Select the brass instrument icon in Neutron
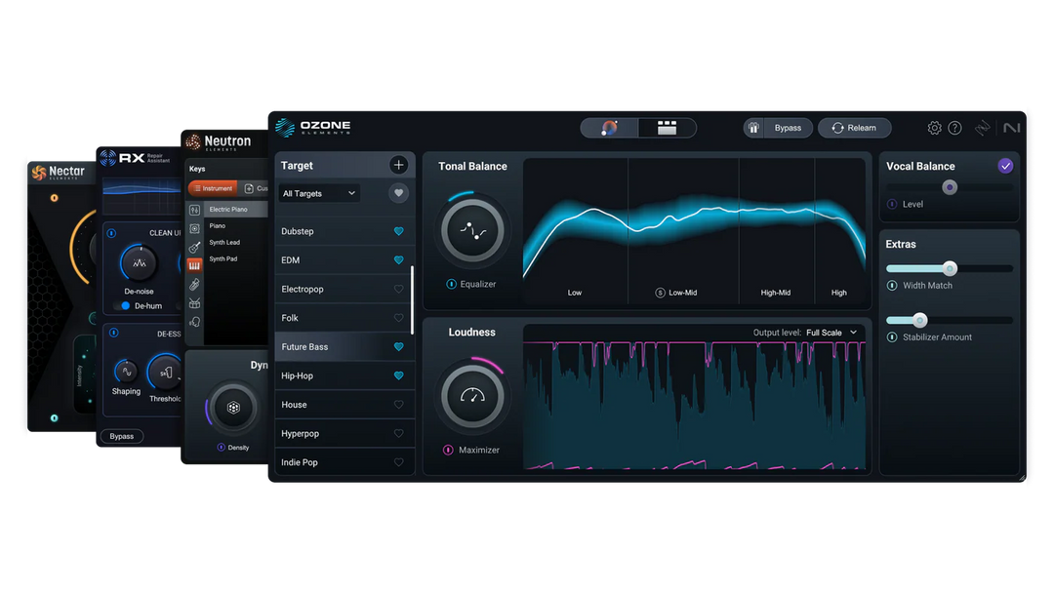Image resolution: width=1054 pixels, height=593 pixels. click(x=194, y=285)
